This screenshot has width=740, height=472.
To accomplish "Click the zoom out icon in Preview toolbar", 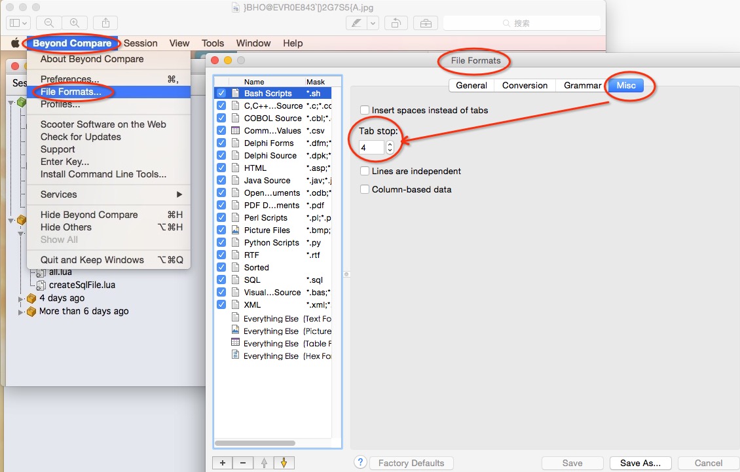I will pyautogui.click(x=49, y=23).
